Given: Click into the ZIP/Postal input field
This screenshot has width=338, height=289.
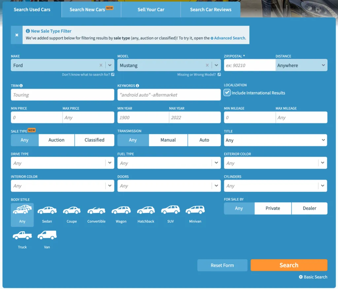Looking at the screenshot, I should [x=249, y=65].
